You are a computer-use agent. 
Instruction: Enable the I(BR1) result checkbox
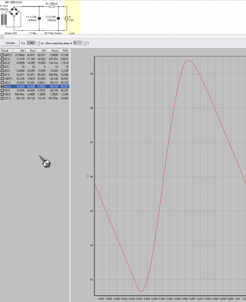tap(3, 55)
